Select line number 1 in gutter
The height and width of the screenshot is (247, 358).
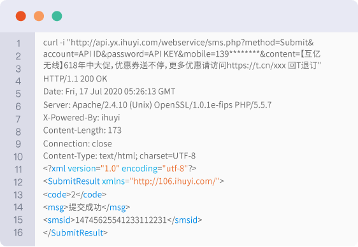click(18, 43)
